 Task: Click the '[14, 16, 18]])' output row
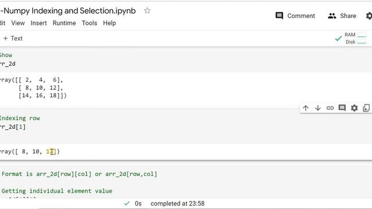click(42, 95)
